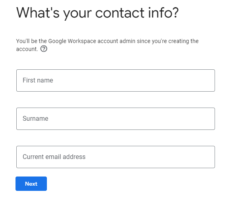Click the "First name" placeholder label
The height and width of the screenshot is (206, 242).
[x=38, y=80]
